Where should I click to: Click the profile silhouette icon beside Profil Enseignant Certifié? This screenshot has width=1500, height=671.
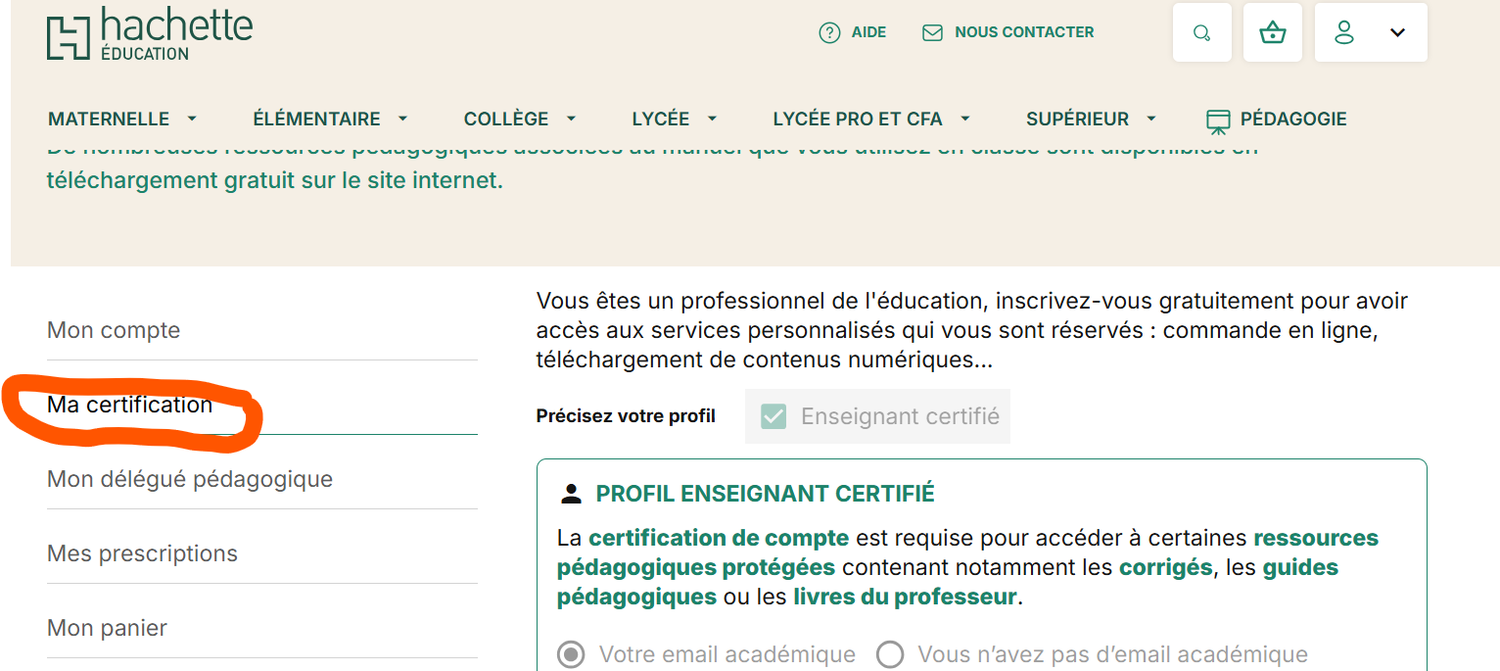[571, 494]
